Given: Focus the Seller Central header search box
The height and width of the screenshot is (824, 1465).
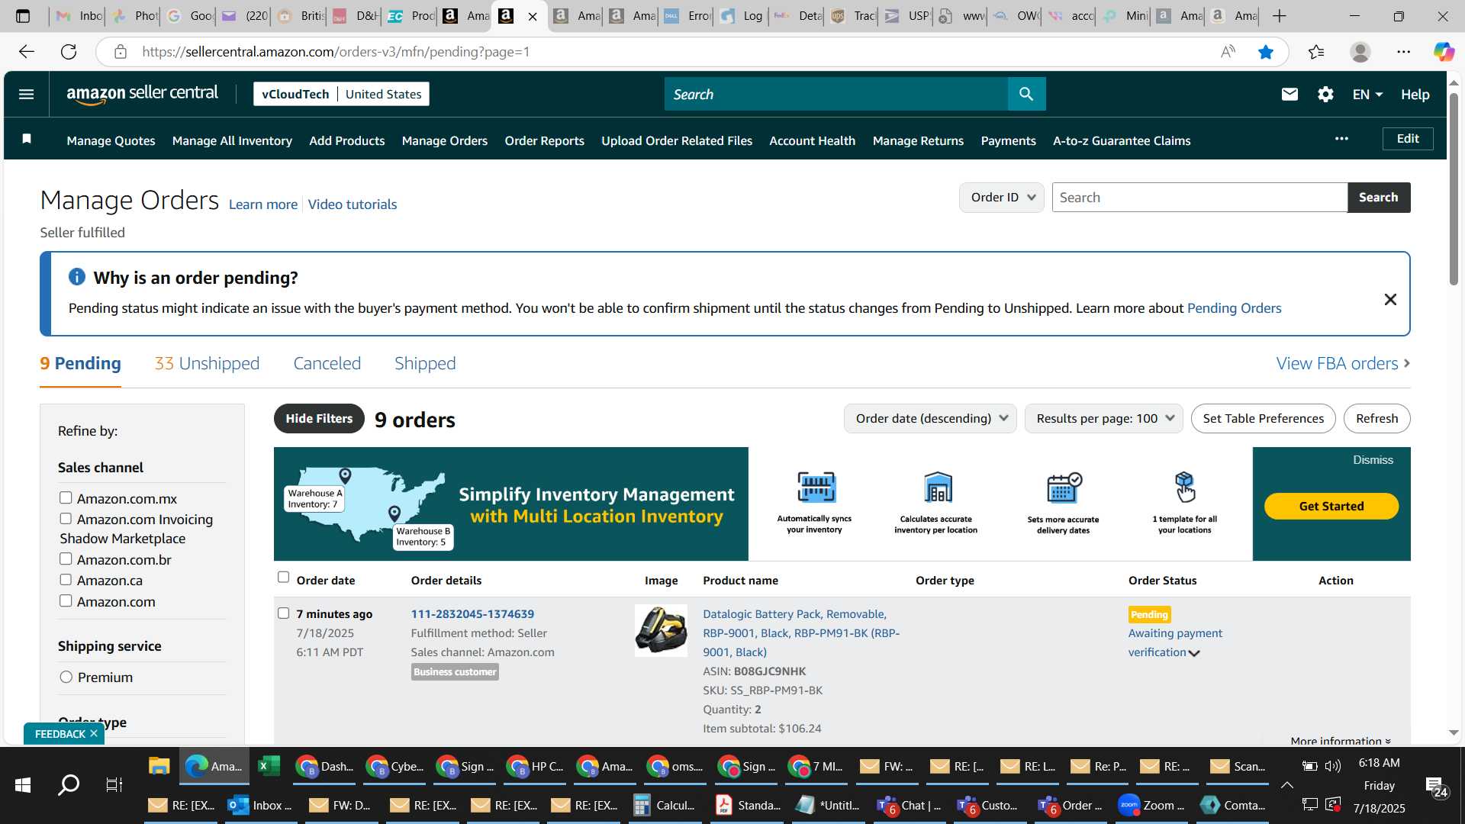Looking at the screenshot, I should (836, 94).
